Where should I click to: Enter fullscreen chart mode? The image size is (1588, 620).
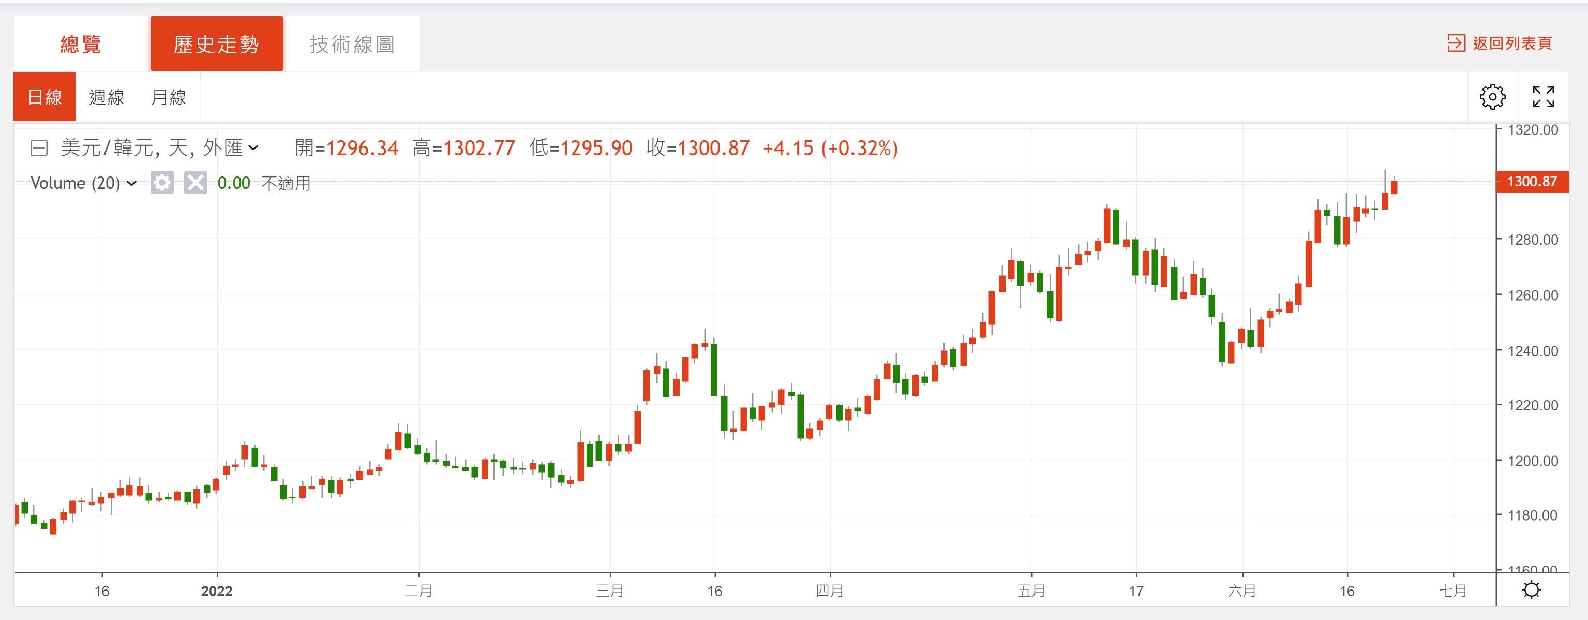click(x=1544, y=97)
